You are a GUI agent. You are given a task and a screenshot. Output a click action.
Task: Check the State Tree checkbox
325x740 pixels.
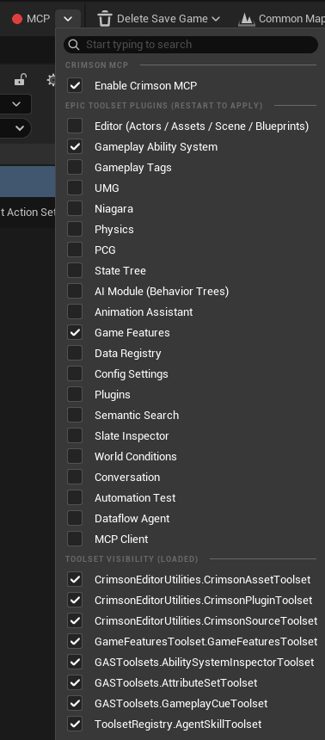(x=75, y=270)
